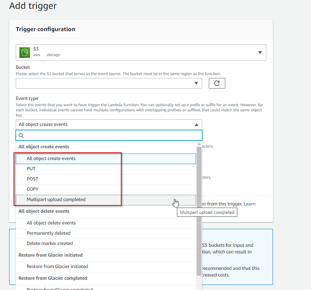This screenshot has width=311, height=290.
Task: Click the event list scrollbar thumb
Action: click(199, 211)
